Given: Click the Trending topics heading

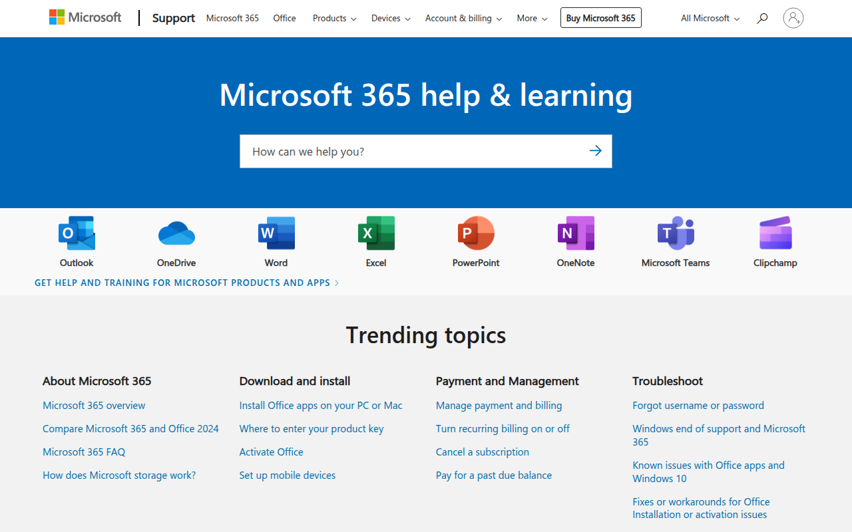Looking at the screenshot, I should [x=426, y=335].
